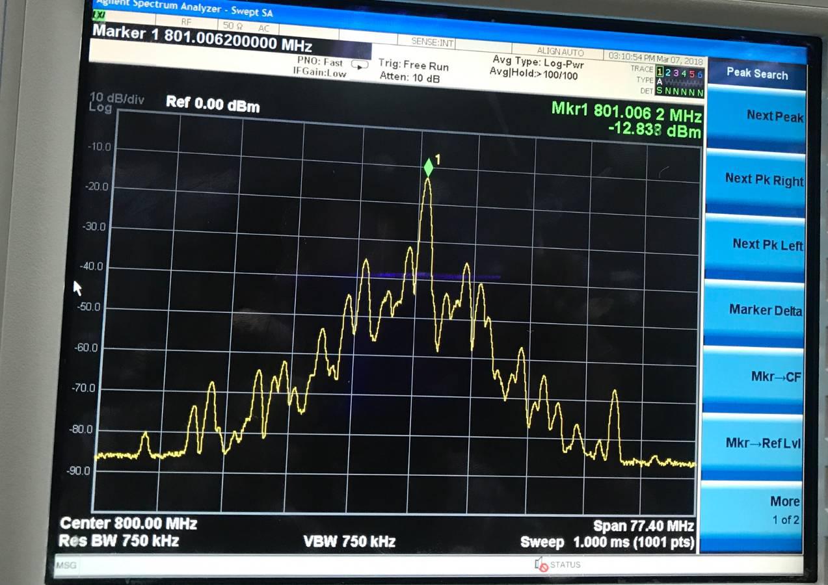Click the Peak Search menu title
The height and width of the screenshot is (585, 828).
tap(756, 73)
